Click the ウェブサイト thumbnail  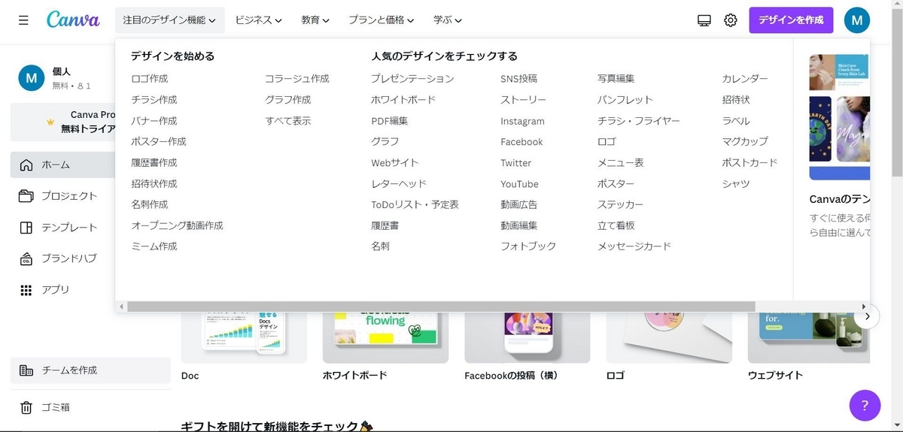[x=809, y=338]
